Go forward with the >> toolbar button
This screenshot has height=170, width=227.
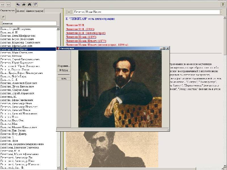point(8,5)
